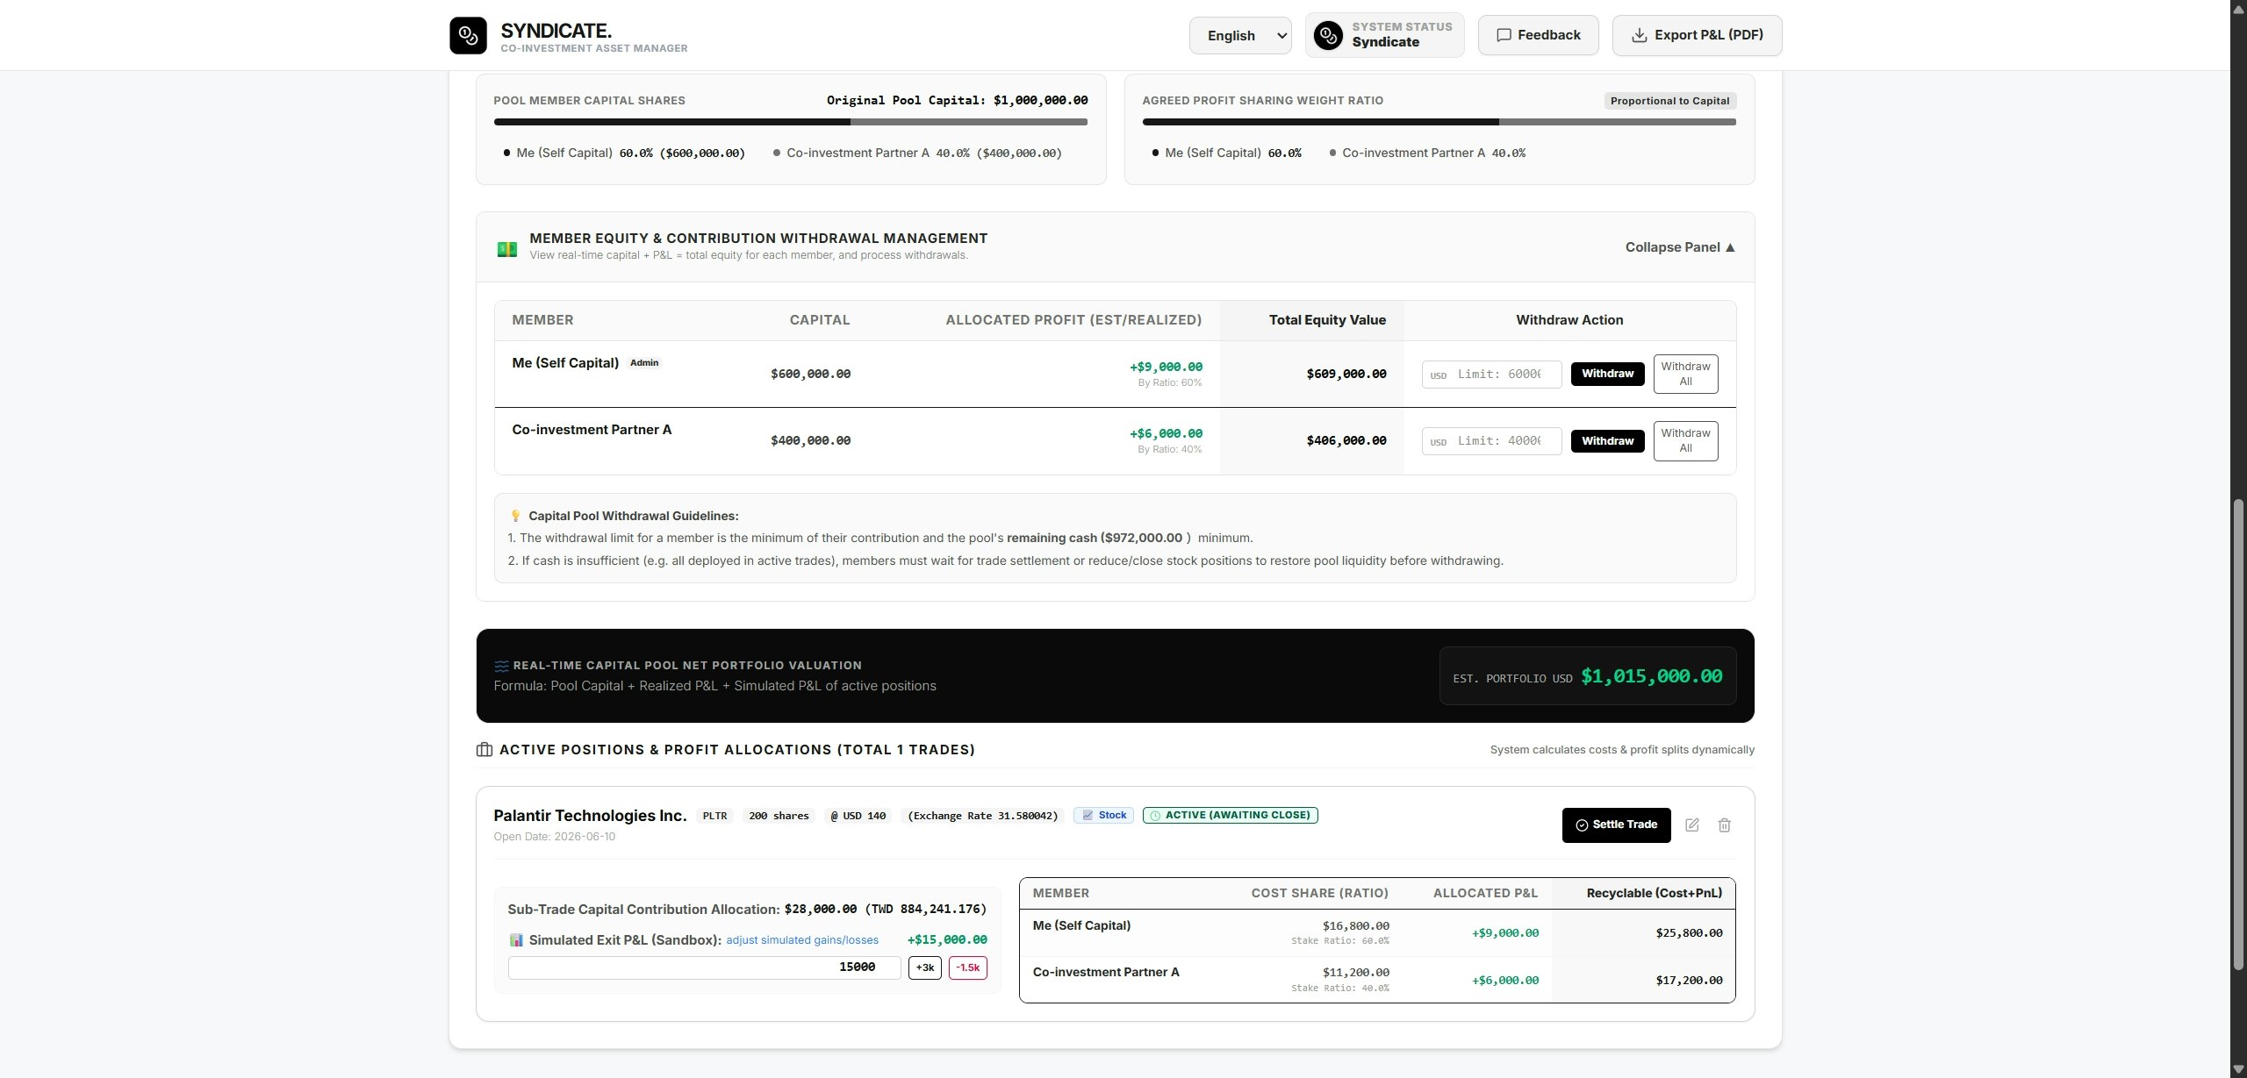Click the Original Pool Capital $1,000,000.00 text
This screenshot has width=2247, height=1078.
pos(957,101)
